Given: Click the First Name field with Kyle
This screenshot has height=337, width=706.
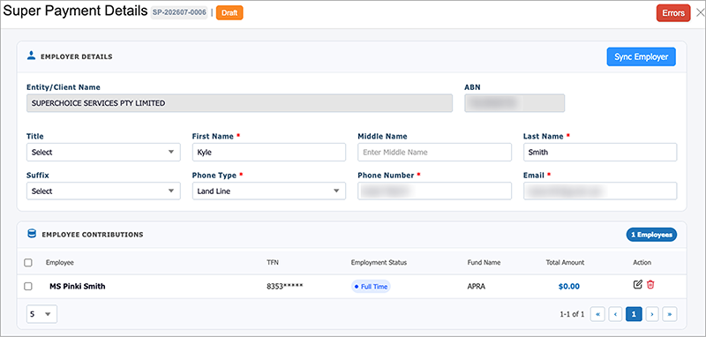Looking at the screenshot, I should [269, 152].
